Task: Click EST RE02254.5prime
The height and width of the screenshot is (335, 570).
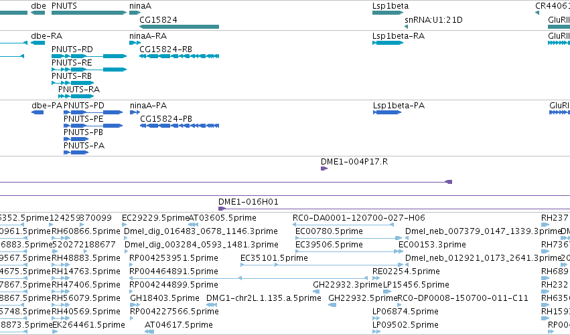Action: coord(406,271)
